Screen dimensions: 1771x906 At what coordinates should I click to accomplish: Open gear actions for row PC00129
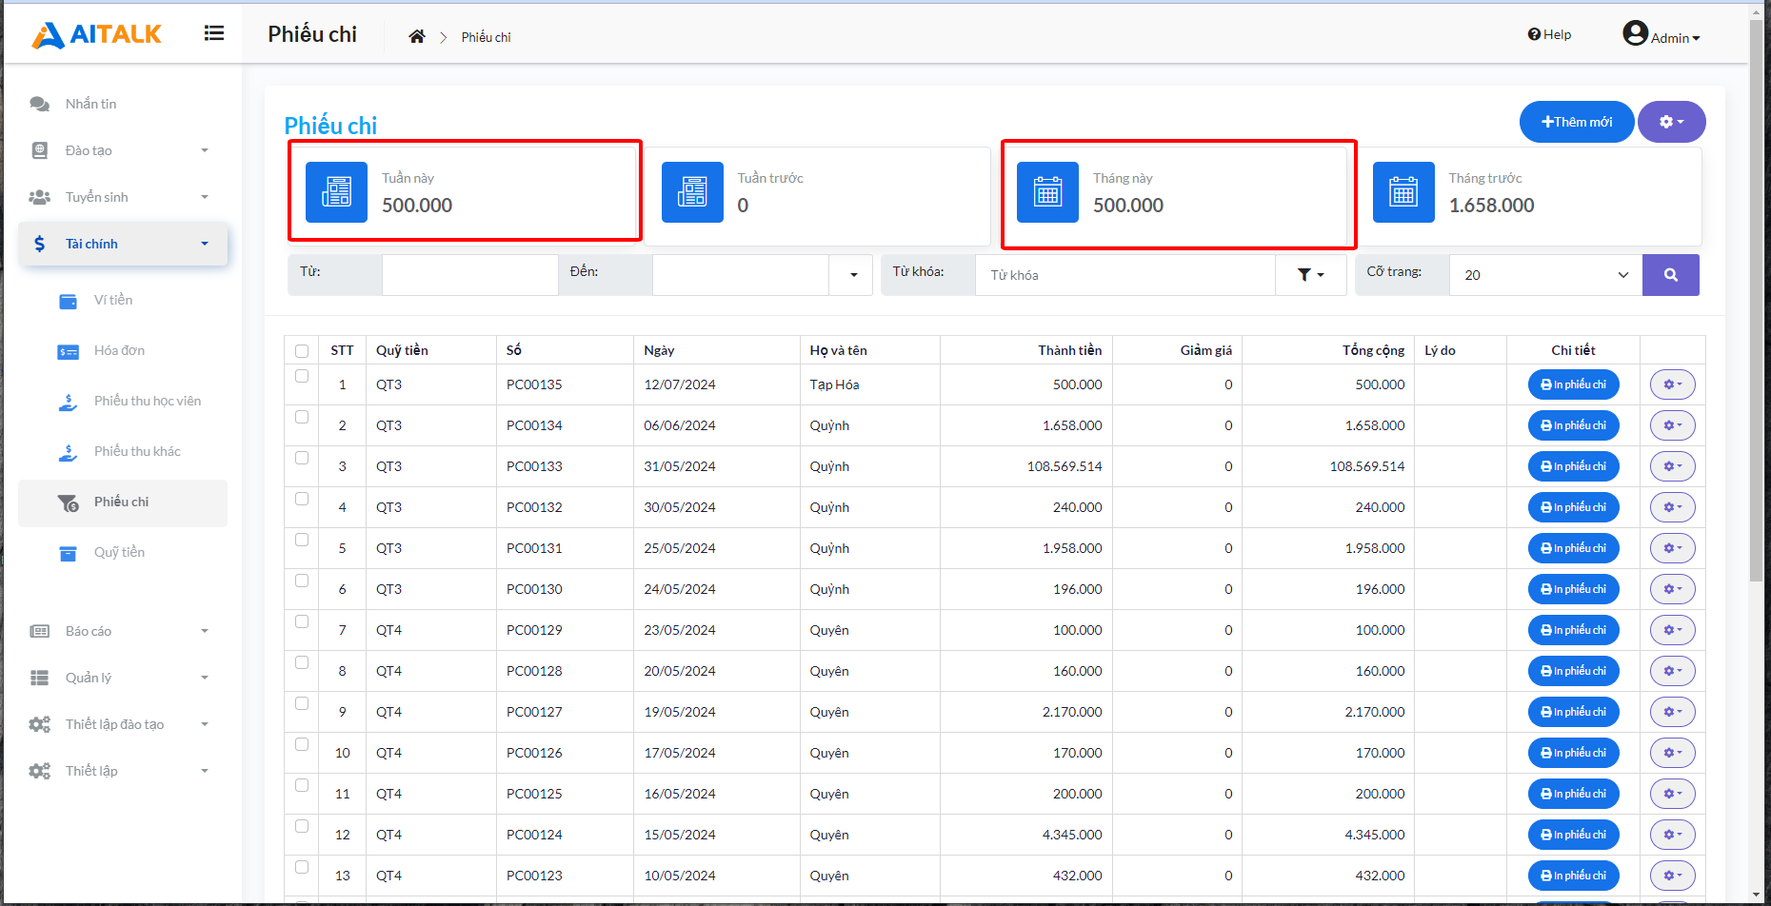[1673, 630]
